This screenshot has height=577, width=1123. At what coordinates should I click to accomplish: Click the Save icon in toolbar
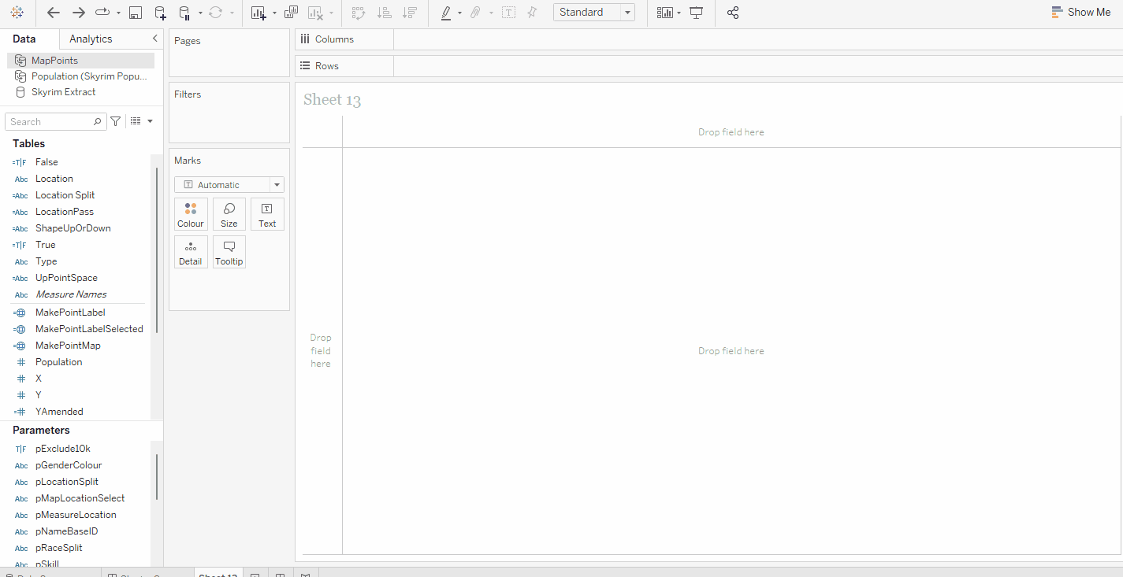click(136, 13)
